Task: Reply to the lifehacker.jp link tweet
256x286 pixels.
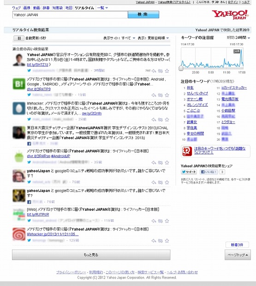Action: coord(154,241)
